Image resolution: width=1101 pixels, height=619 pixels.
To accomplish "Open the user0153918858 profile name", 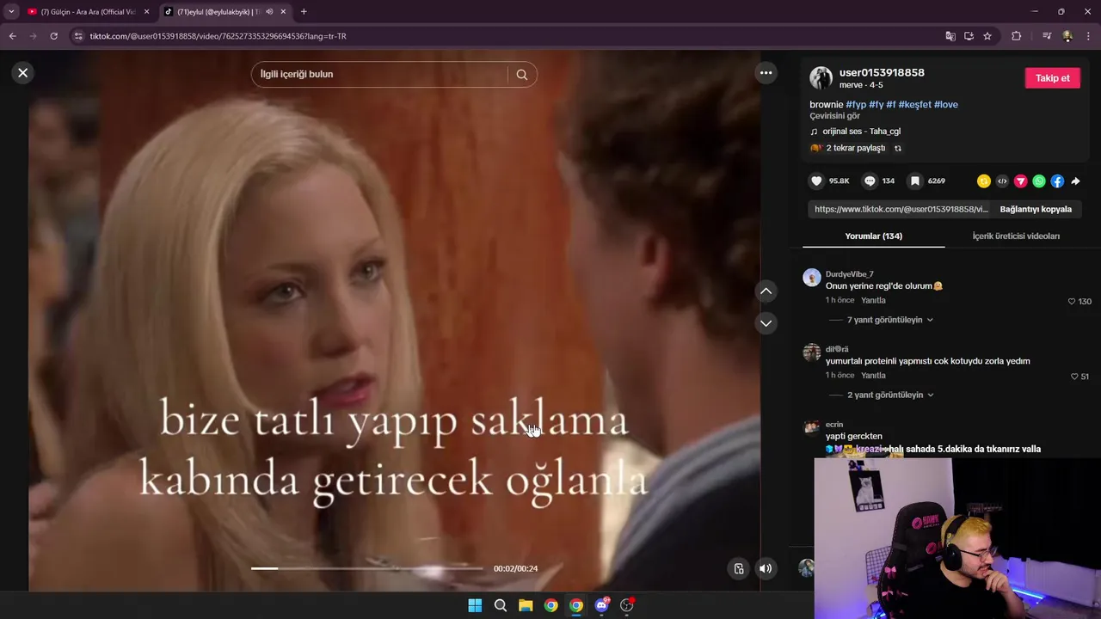I will coord(882,73).
